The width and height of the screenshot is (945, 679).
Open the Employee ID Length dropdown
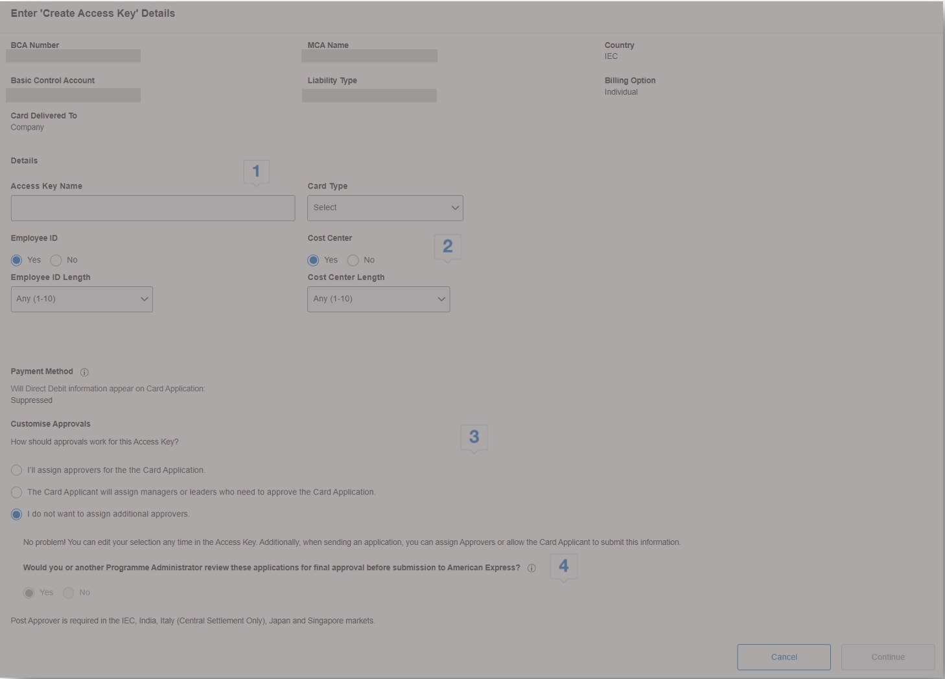[x=82, y=299]
